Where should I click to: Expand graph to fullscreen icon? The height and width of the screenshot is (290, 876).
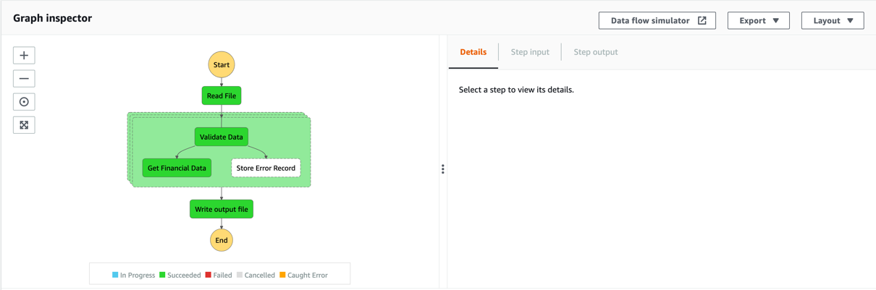point(24,125)
